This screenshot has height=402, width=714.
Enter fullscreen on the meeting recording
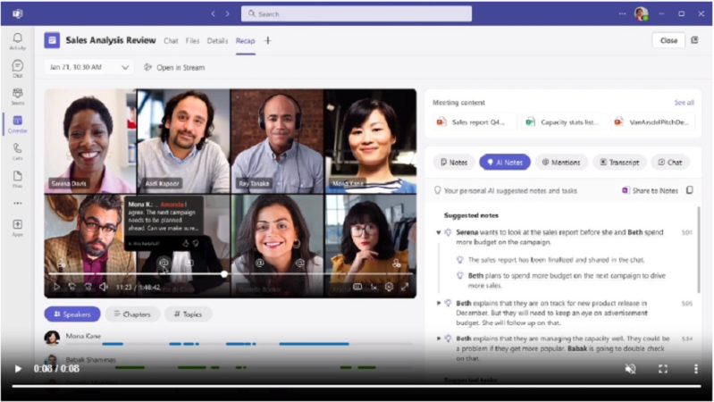405,287
